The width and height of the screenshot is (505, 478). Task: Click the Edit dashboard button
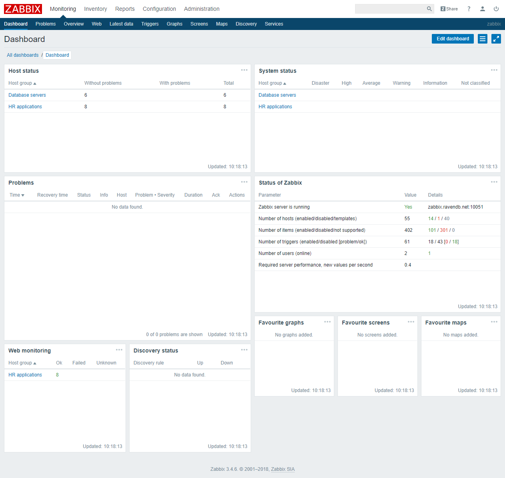[x=453, y=39]
